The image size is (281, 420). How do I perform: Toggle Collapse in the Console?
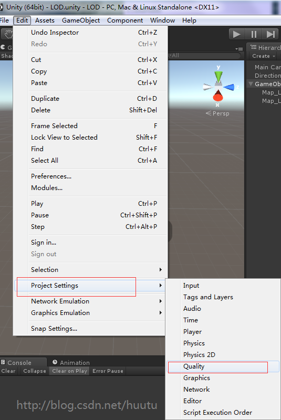[35, 371]
